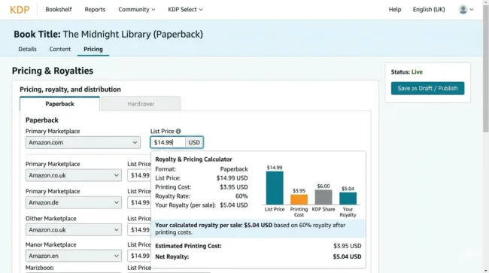Open the Reports page
489x273 pixels.
point(95,9)
